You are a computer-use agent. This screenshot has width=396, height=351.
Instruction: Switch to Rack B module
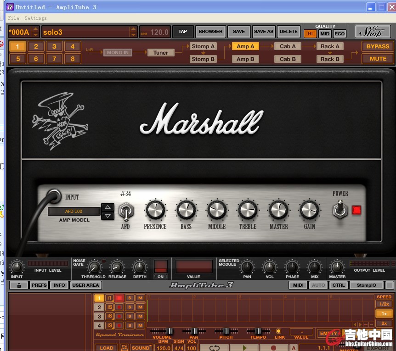330,59
